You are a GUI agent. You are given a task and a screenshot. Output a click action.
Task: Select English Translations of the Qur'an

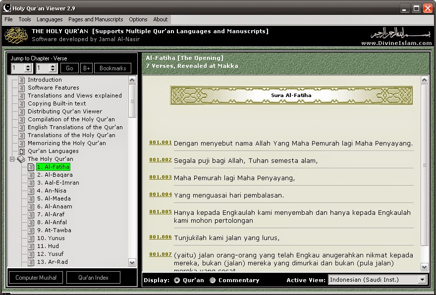[x=75, y=128]
